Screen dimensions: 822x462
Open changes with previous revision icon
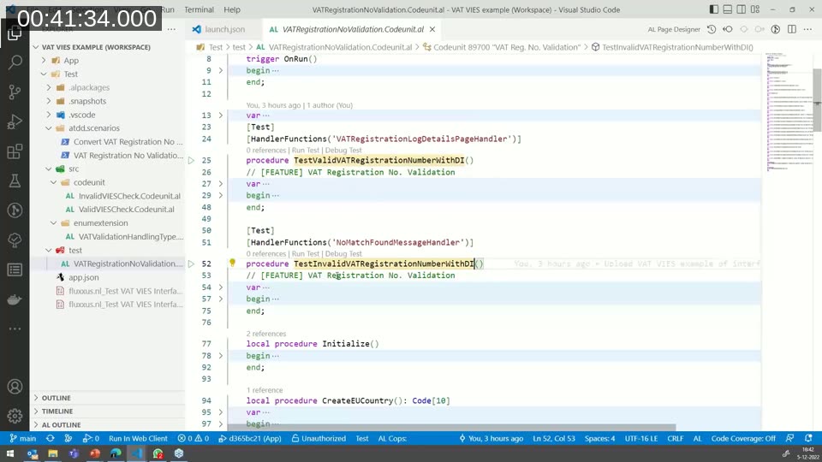tap(728, 29)
